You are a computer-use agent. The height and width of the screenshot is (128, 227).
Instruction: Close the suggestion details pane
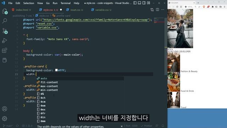pyautogui.click(x=122, y=126)
